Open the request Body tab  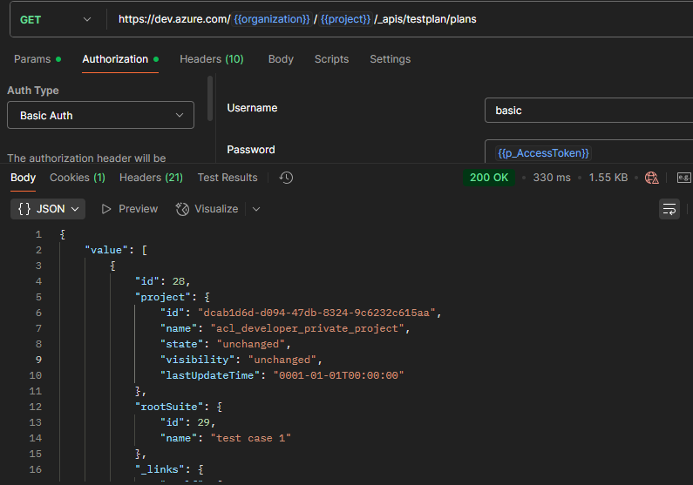[281, 59]
